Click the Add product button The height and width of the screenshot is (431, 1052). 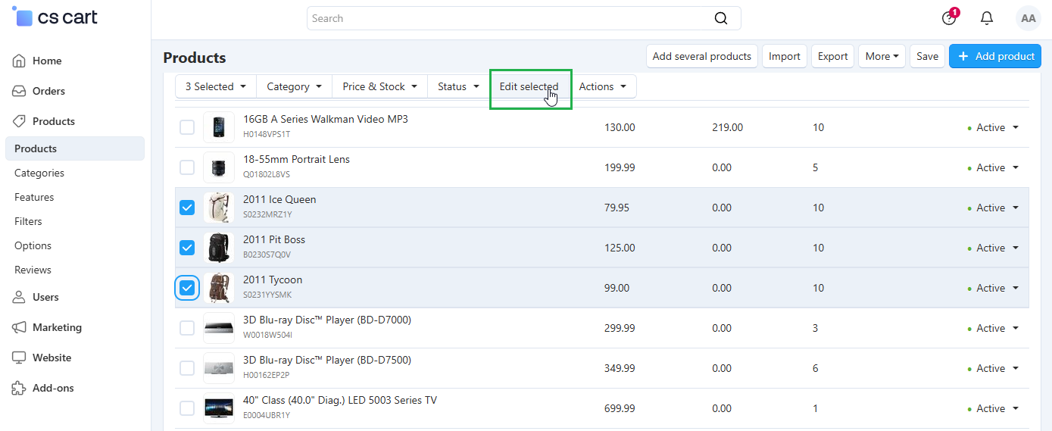pos(995,56)
